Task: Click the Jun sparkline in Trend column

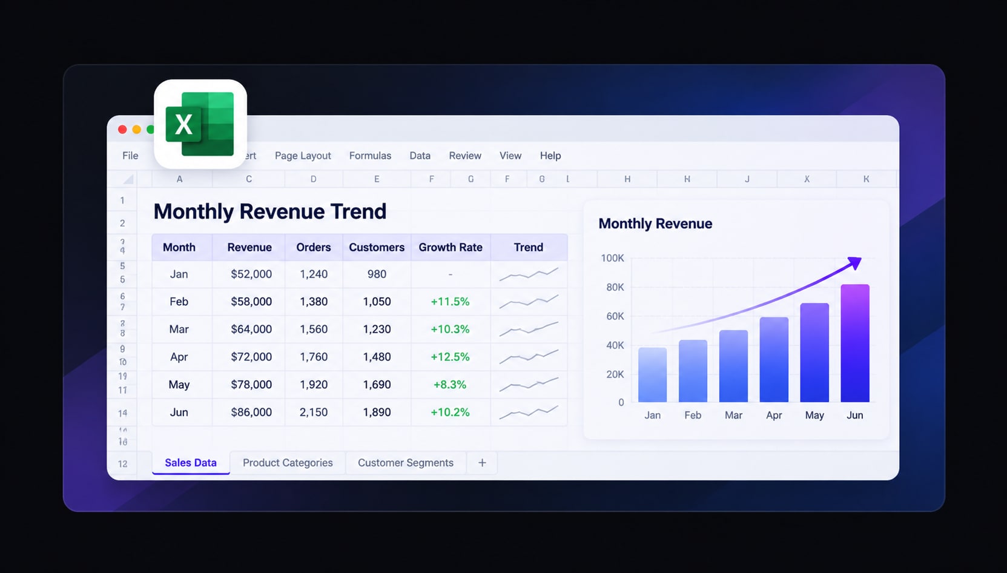Action: (x=529, y=412)
